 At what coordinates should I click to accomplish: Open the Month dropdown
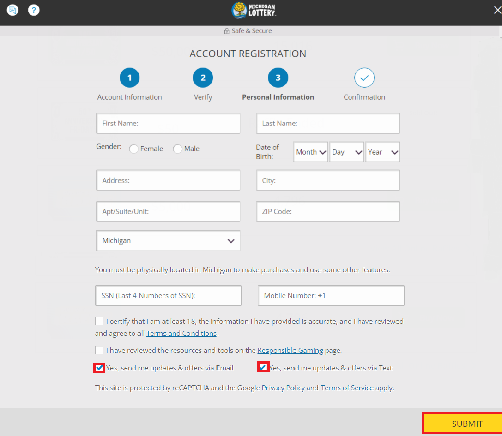pos(310,152)
